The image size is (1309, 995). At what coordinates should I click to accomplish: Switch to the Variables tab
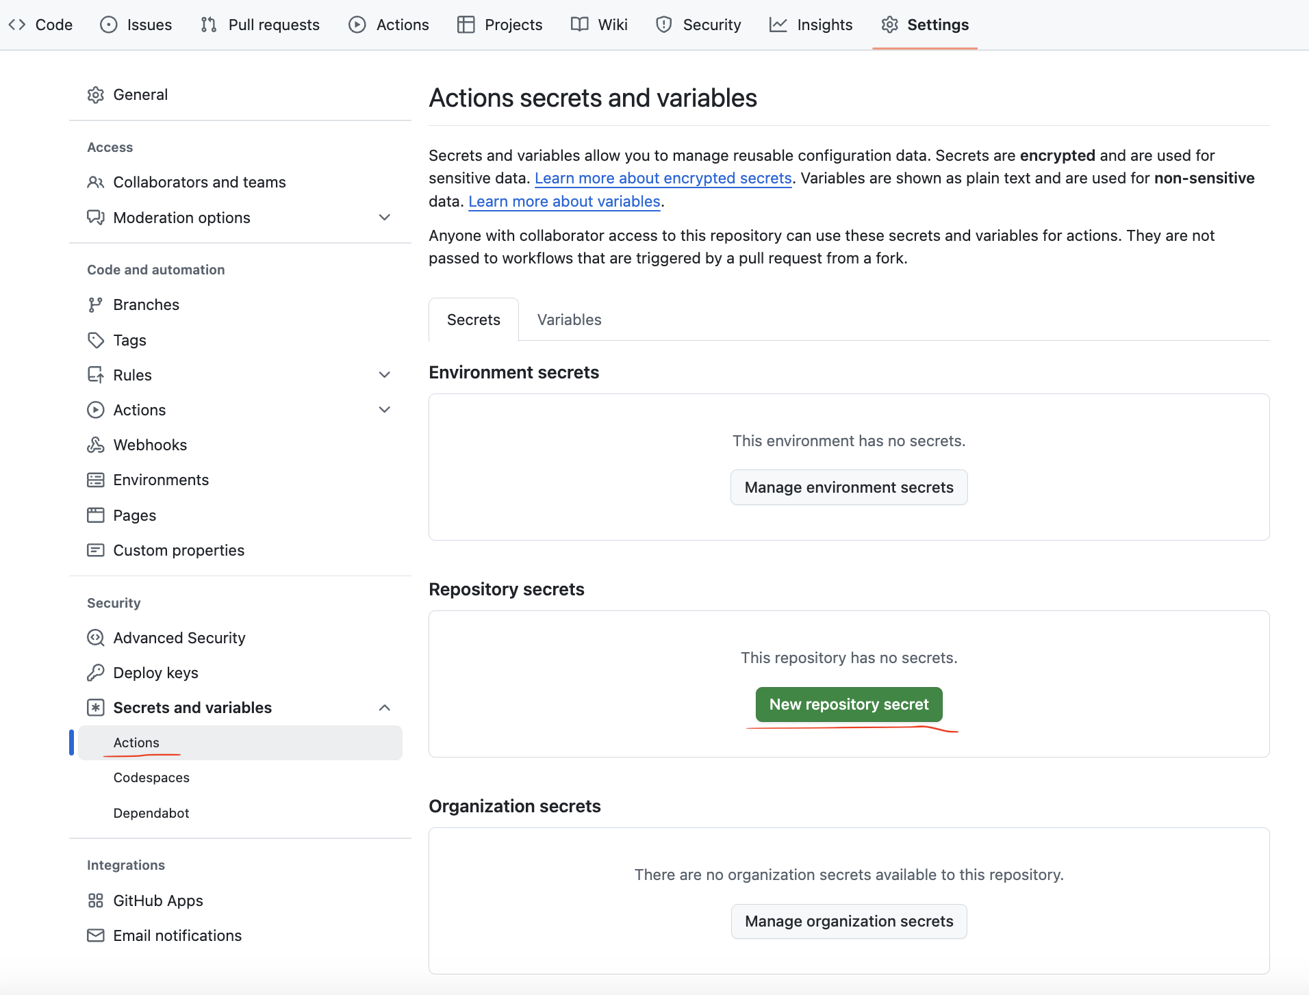tap(569, 320)
